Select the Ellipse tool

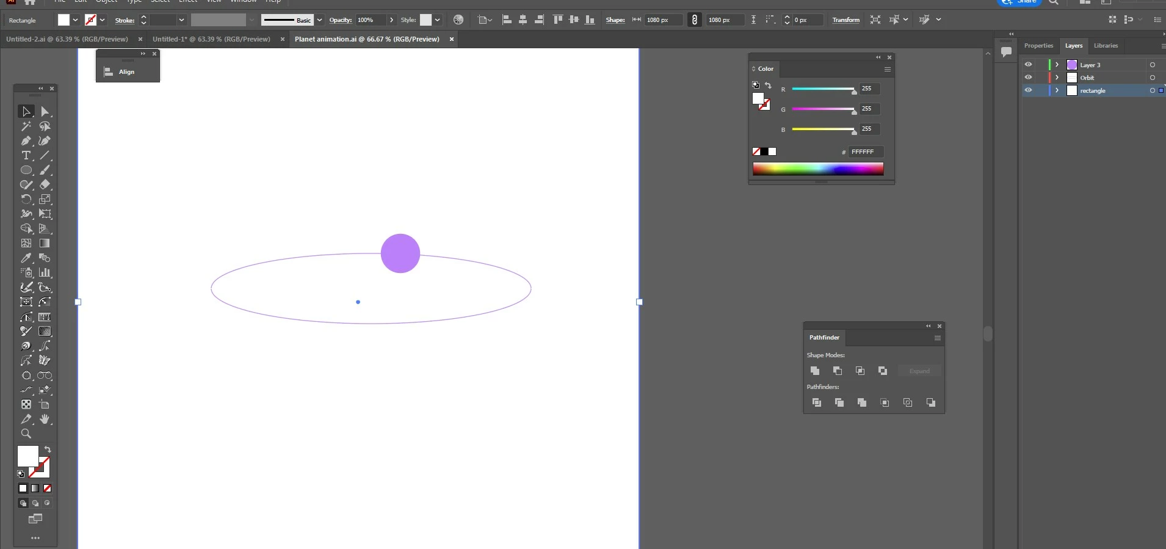(26, 170)
